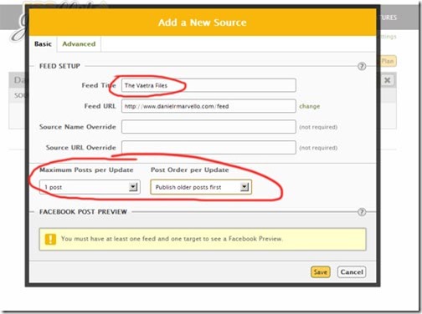The height and width of the screenshot is (314, 422).
Task: Click the FEED SETUP section heading
Action: (x=59, y=66)
